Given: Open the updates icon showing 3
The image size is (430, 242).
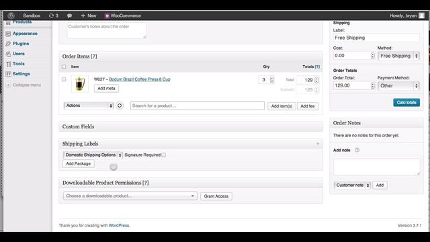Looking at the screenshot, I should [x=54, y=15].
